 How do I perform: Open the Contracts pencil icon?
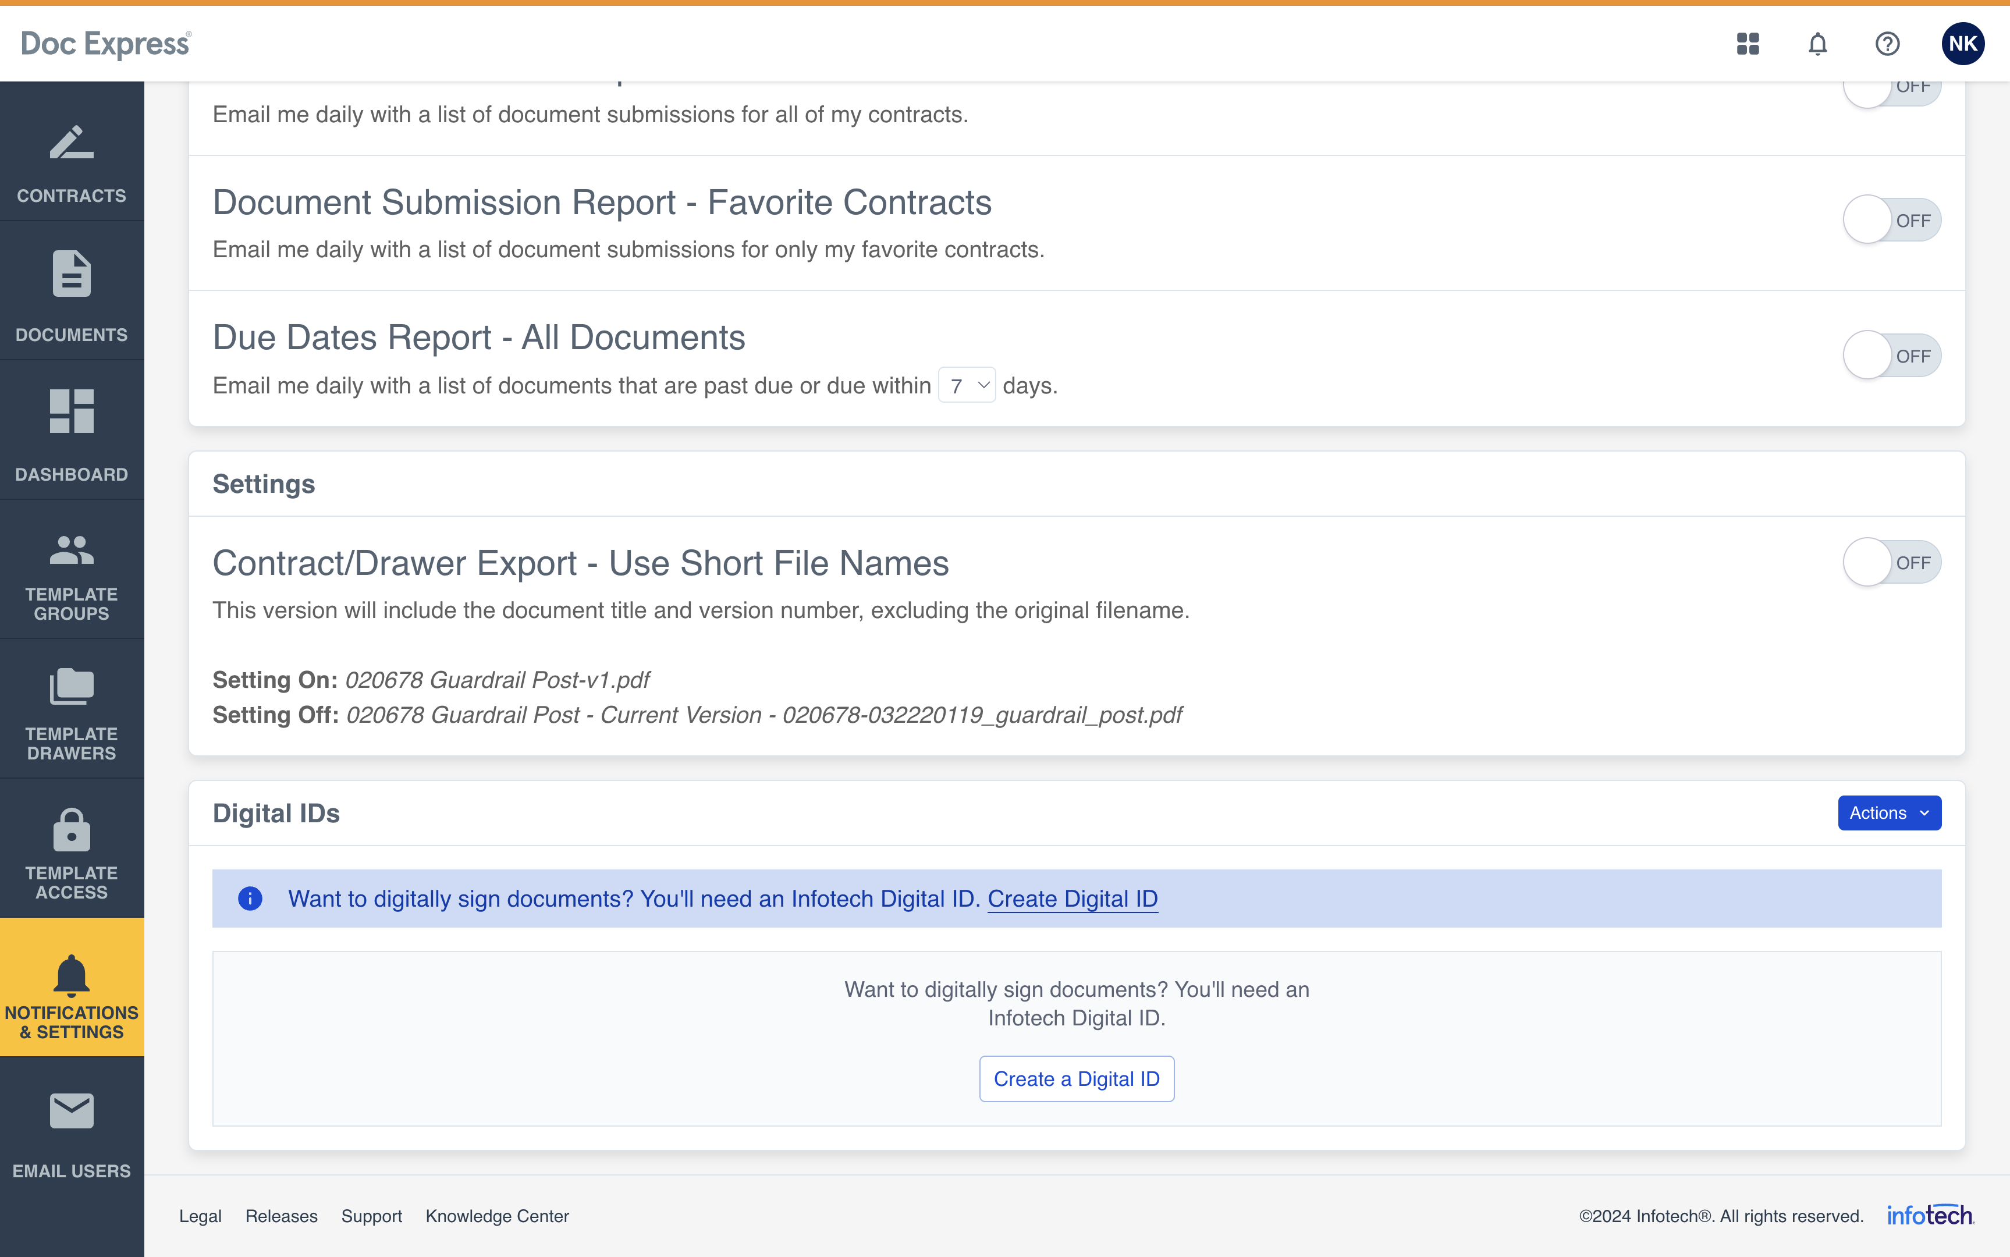[x=72, y=143]
